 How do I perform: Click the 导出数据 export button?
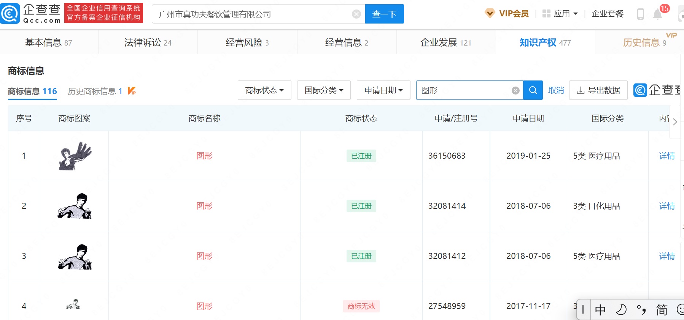tap(598, 90)
